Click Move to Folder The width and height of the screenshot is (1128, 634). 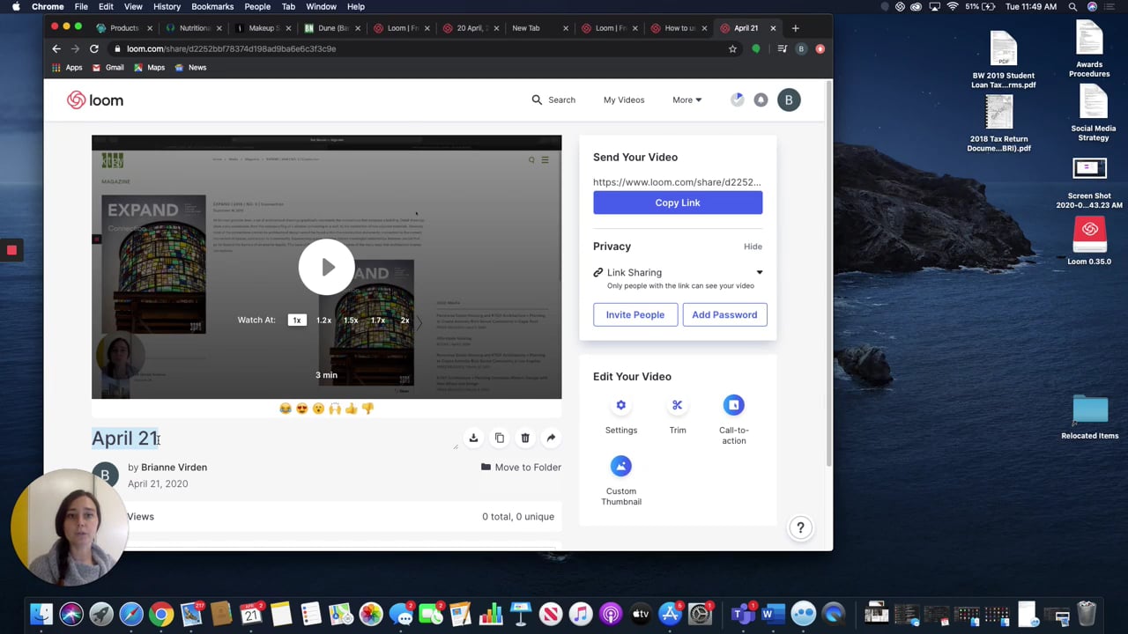pyautogui.click(x=521, y=468)
